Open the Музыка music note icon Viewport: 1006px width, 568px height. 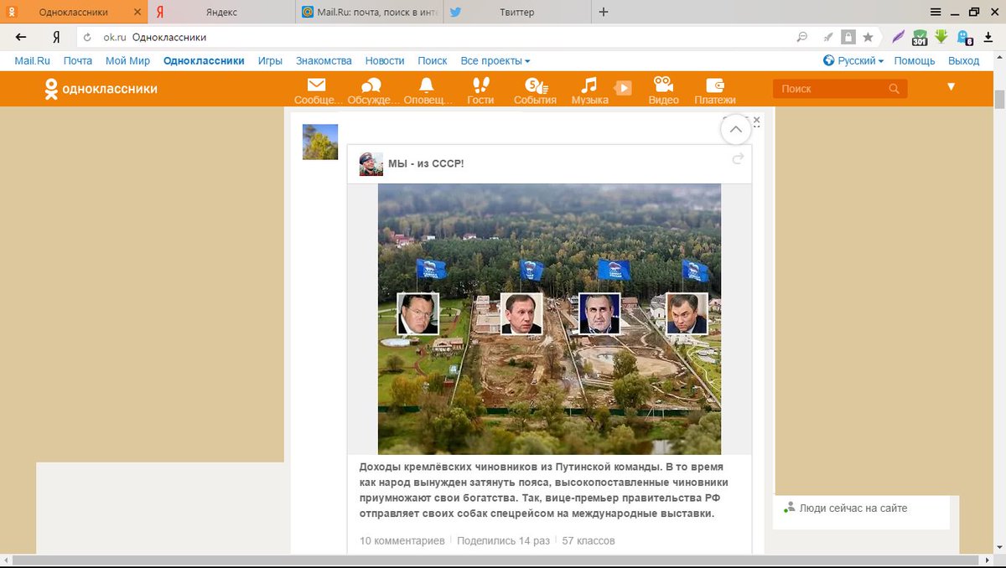point(589,90)
